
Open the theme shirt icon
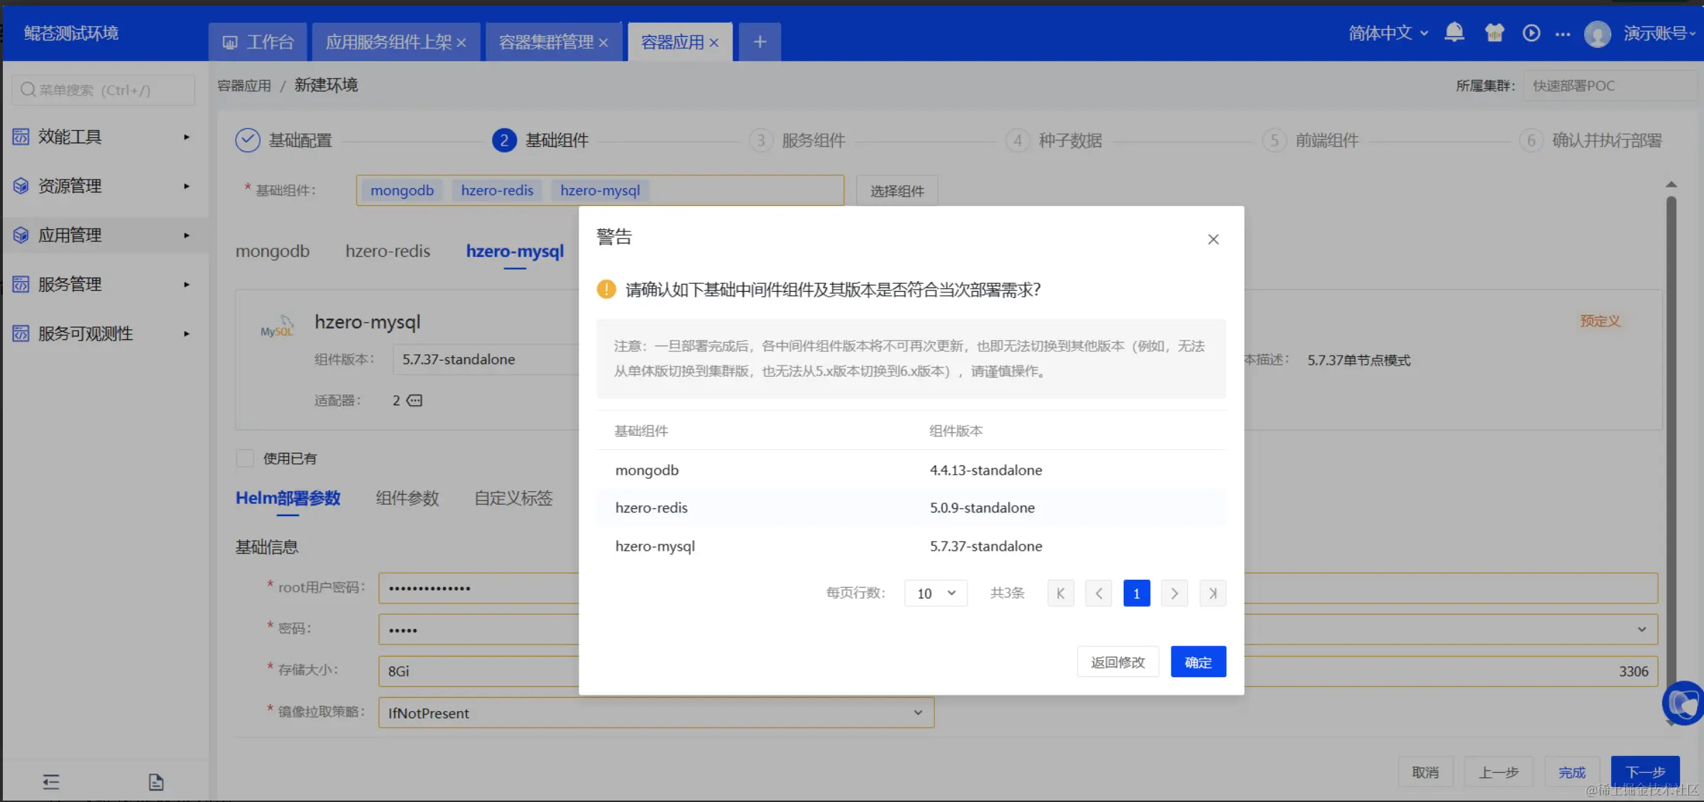[x=1494, y=33]
